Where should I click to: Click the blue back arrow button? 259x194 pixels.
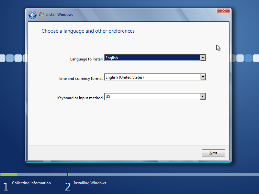coord(33,15)
